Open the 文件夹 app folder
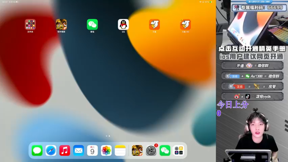Image resolution: width=288 pixels, height=162 pixels. click(30, 24)
